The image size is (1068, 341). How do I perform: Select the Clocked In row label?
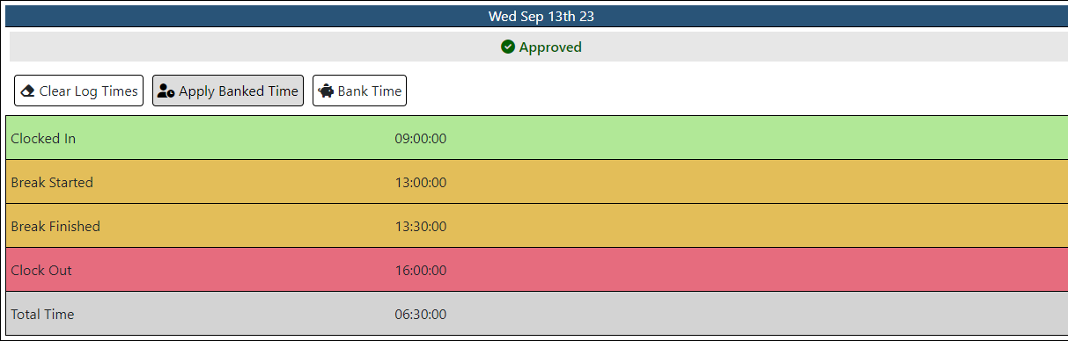coord(43,139)
